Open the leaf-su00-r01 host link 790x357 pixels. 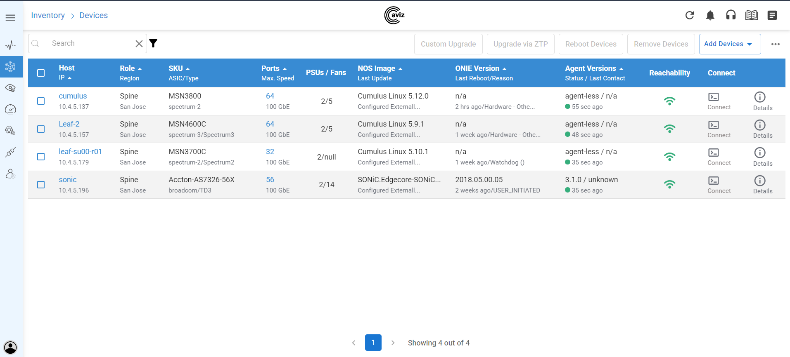(80, 152)
